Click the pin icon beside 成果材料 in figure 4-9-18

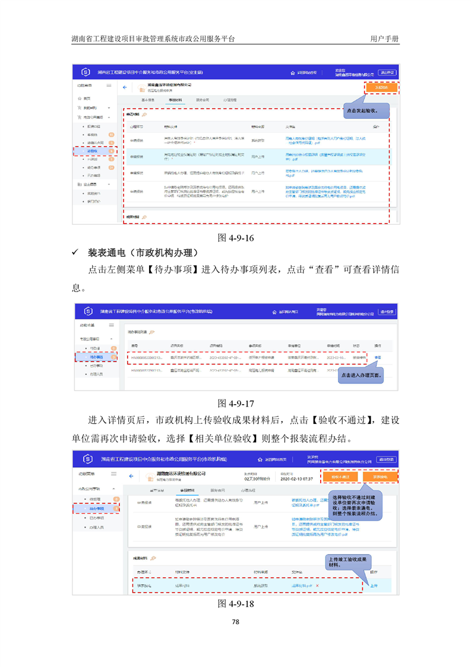(x=153, y=558)
